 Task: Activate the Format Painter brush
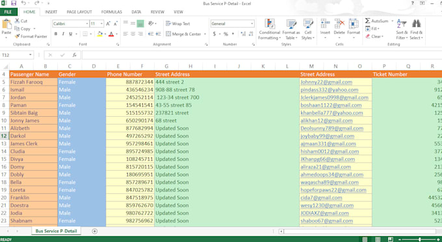tap(17, 36)
